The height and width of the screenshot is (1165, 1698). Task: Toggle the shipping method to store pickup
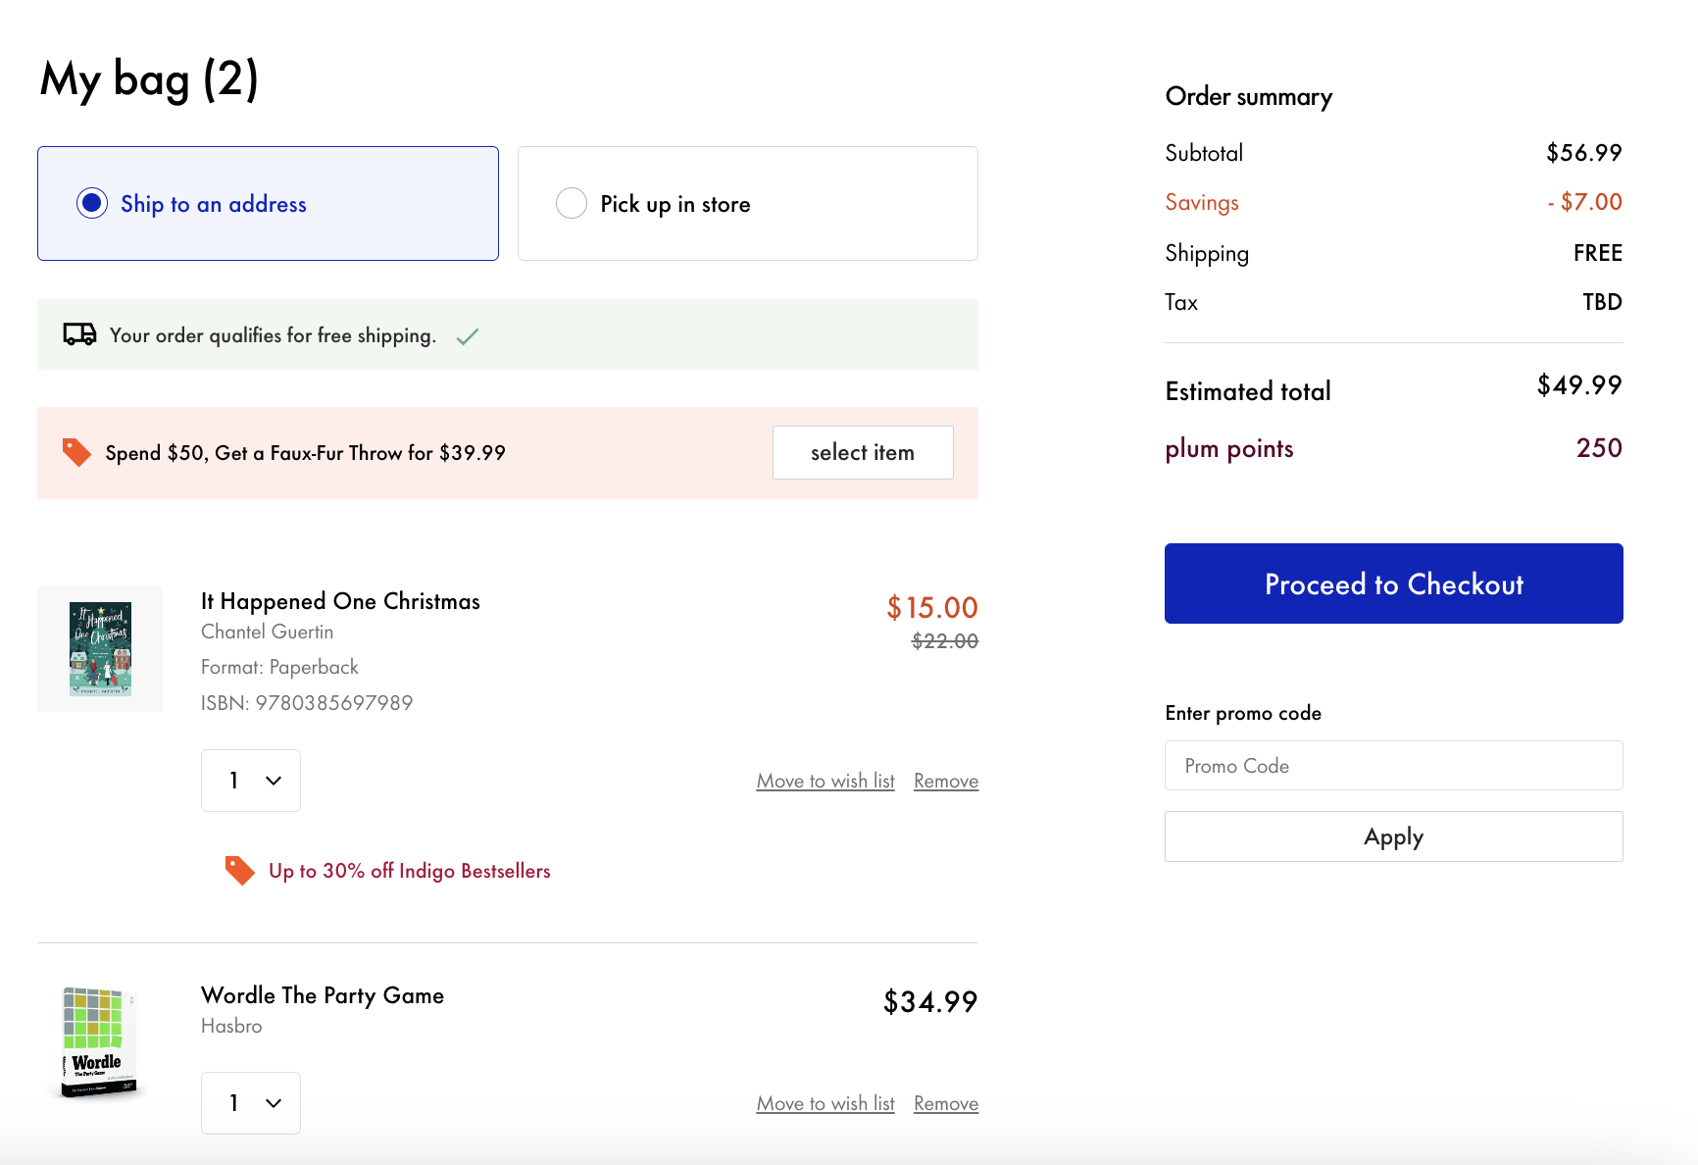coord(572,202)
